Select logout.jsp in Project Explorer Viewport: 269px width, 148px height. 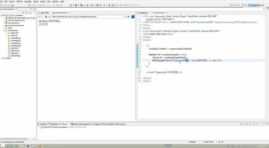tap(15, 53)
